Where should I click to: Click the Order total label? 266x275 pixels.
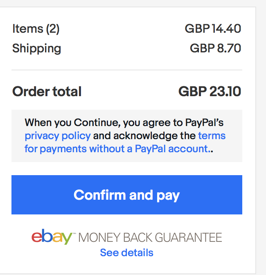[47, 91]
